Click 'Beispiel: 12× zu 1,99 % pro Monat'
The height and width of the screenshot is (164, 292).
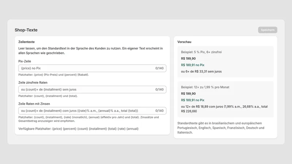(x=205, y=87)
